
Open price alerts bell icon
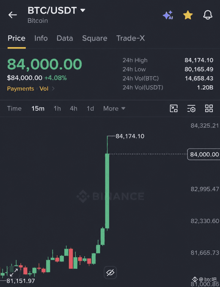tap(208, 15)
